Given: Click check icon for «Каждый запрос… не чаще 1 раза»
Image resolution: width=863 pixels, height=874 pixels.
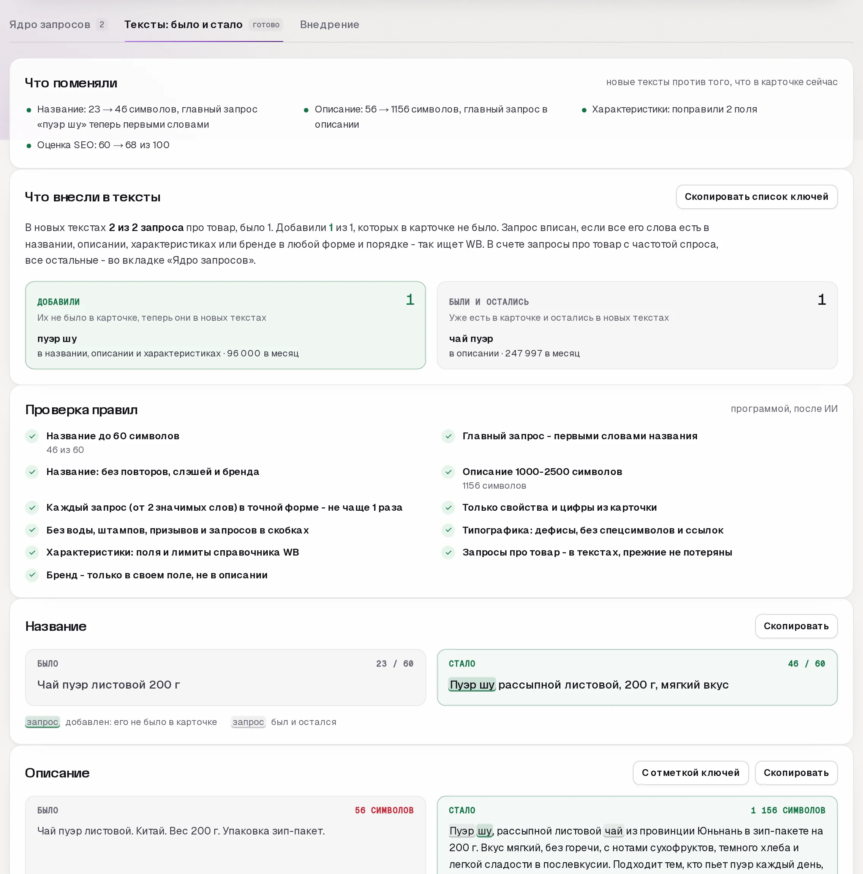Looking at the screenshot, I should 32,508.
